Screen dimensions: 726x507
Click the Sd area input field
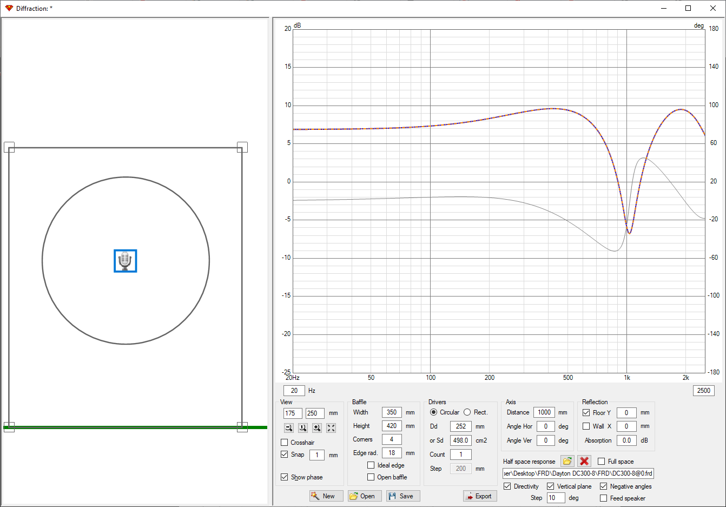[461, 440]
